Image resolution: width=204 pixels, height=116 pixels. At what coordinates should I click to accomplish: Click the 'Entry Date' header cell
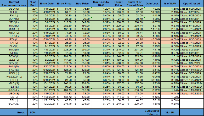47,4
